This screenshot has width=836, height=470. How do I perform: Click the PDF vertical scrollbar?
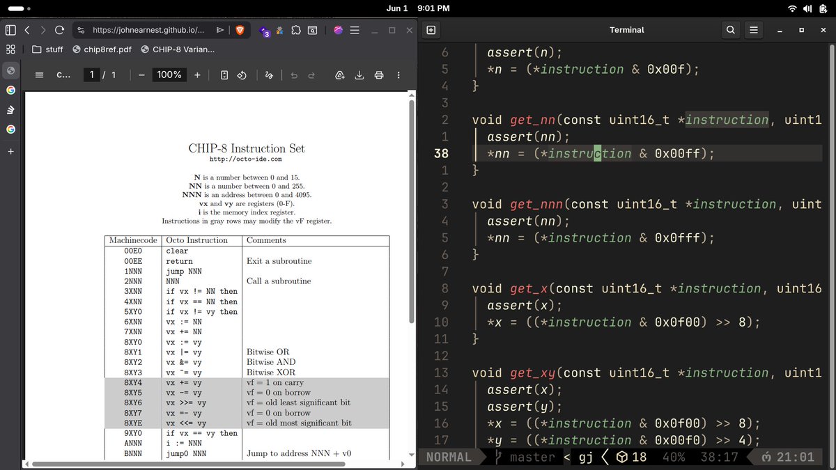[x=411, y=211]
